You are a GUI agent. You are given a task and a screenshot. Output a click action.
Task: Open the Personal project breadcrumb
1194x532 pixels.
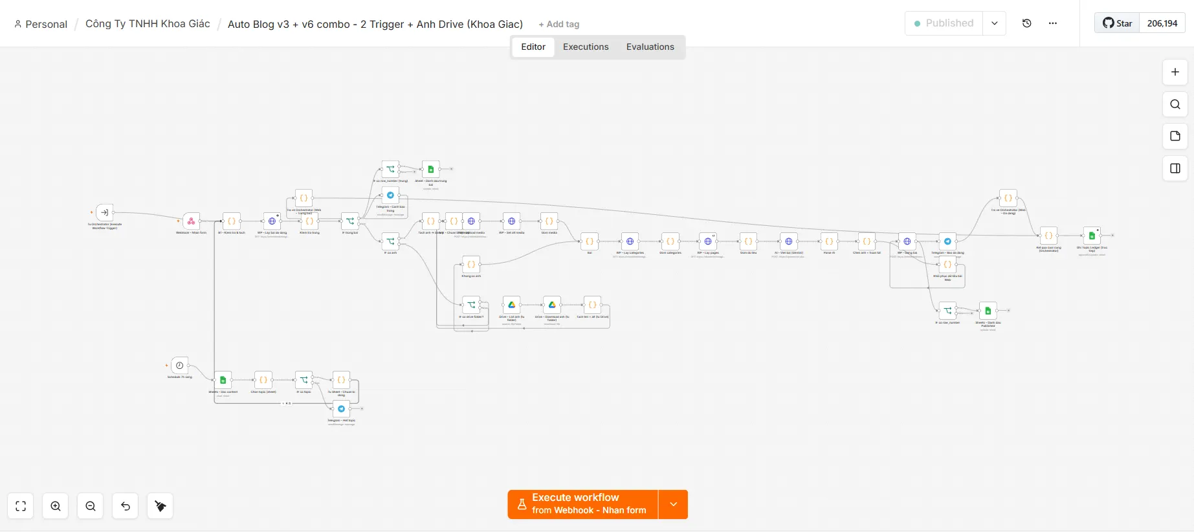41,24
